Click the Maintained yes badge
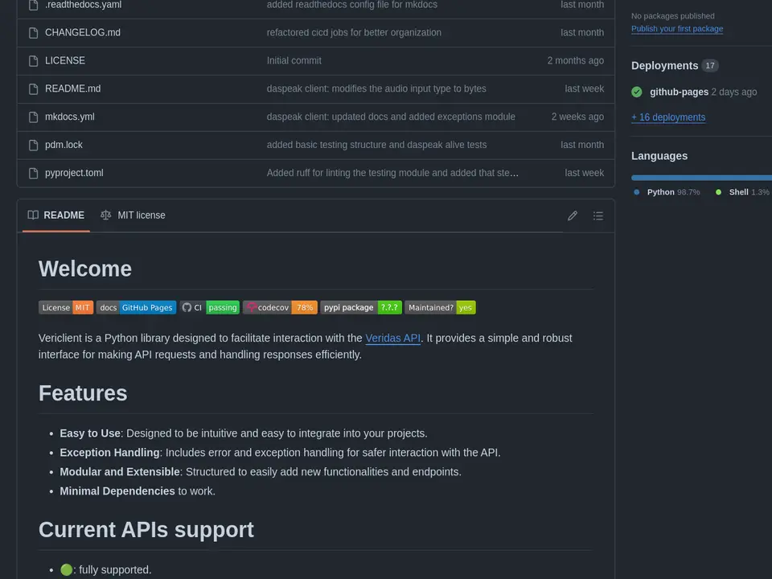 click(x=440, y=308)
